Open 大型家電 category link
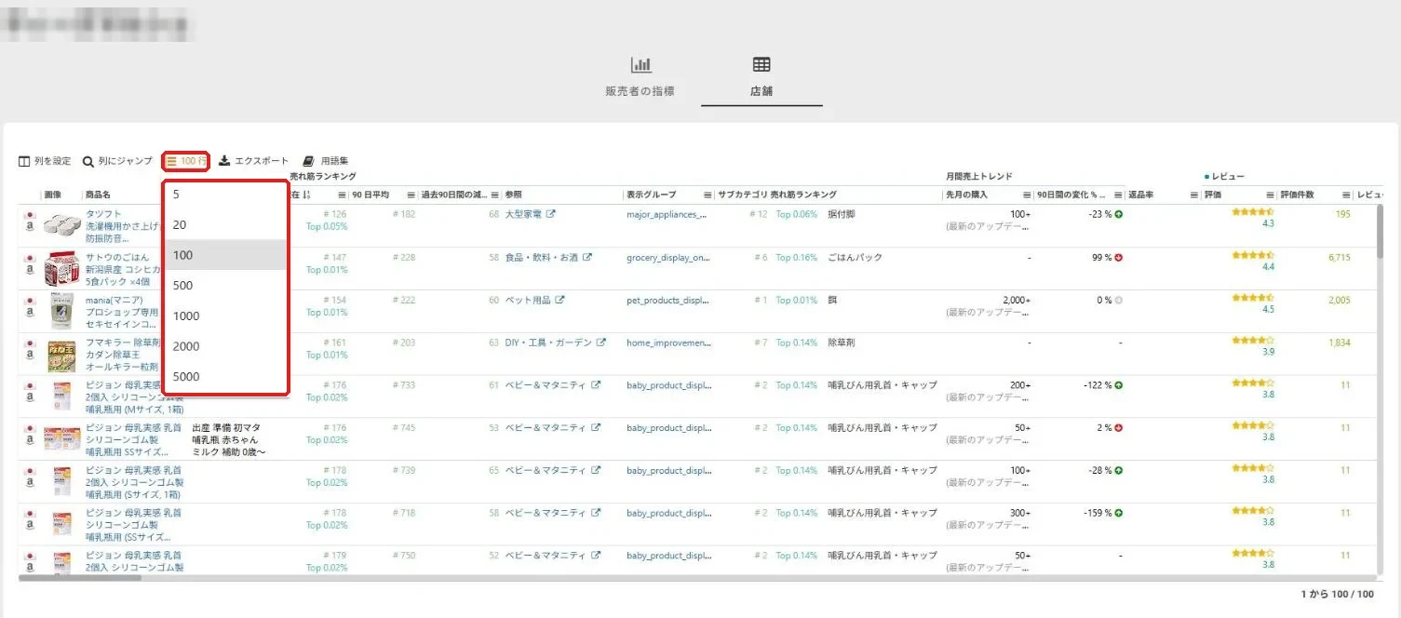 (523, 214)
